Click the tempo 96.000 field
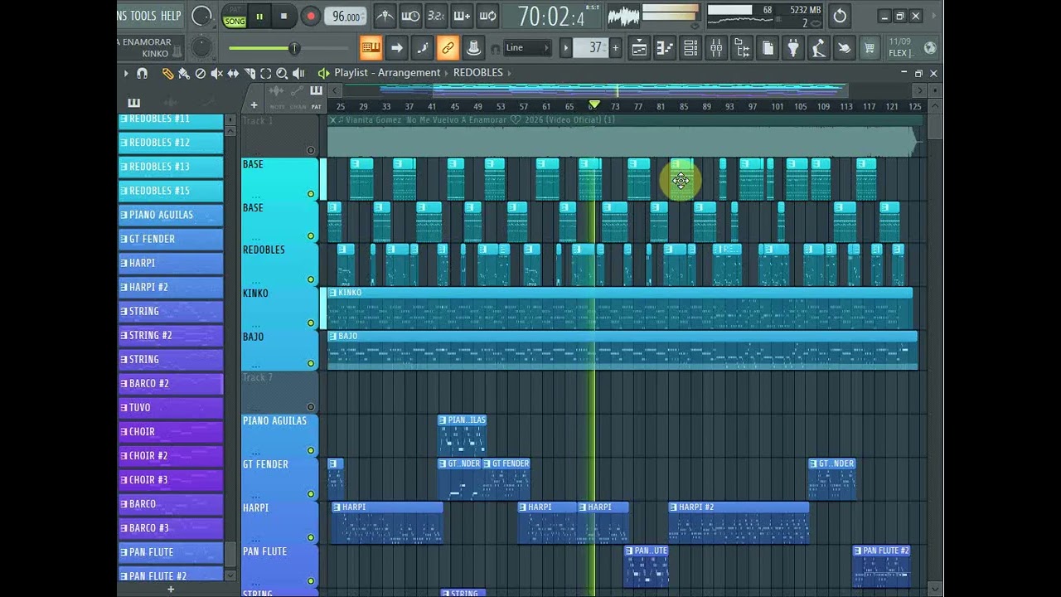Screen dimensions: 1061x597 346,17
